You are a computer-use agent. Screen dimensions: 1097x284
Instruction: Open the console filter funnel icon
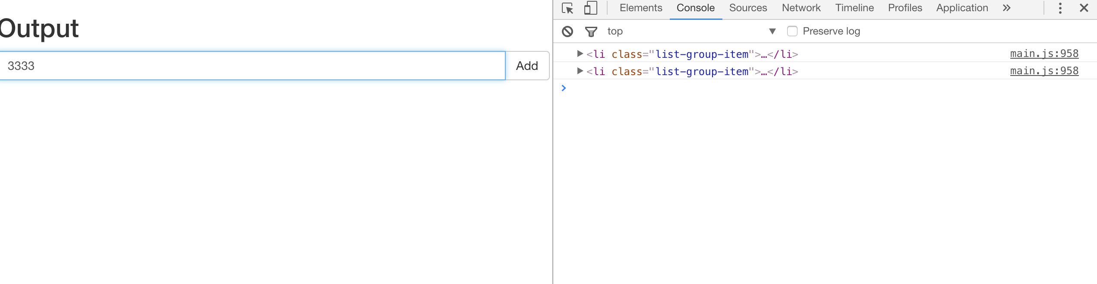point(591,32)
